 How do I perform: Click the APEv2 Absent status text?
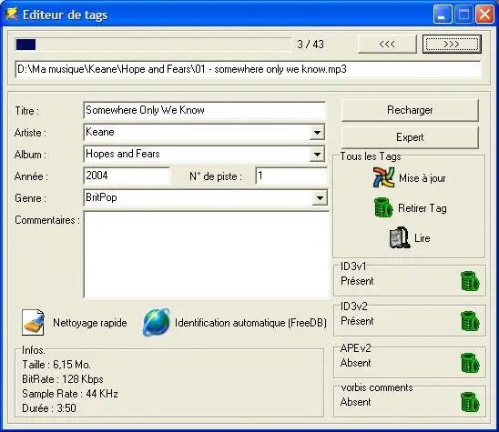355,363
